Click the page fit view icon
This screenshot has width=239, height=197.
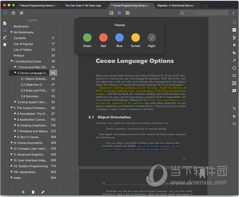click(x=111, y=13)
